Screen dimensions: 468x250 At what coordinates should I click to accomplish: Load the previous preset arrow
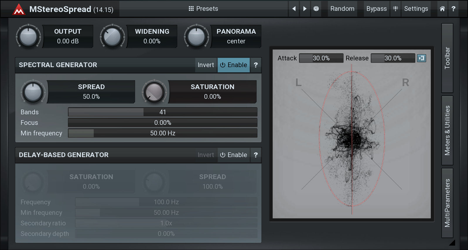[294, 9]
